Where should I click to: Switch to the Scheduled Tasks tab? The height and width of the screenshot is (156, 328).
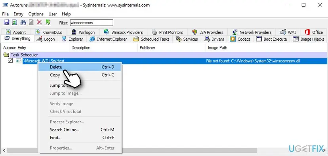[151, 39]
